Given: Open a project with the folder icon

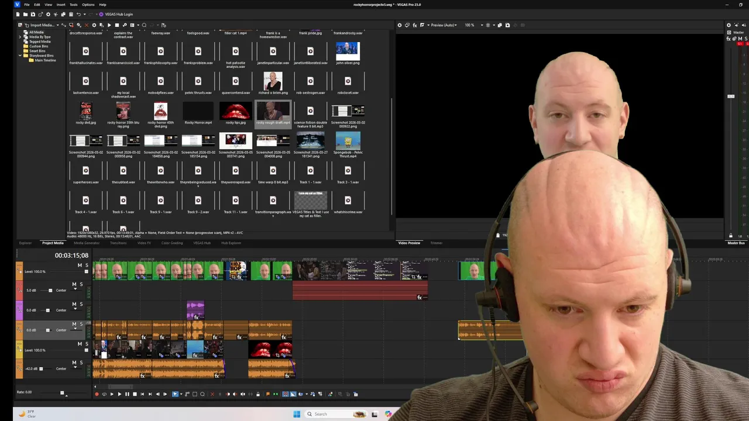Looking at the screenshot, I should click(25, 14).
